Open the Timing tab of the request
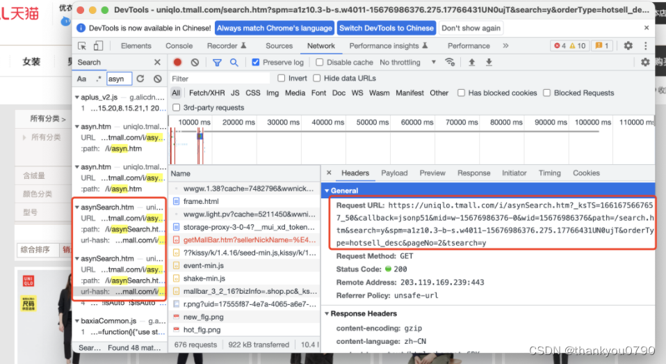The width and height of the screenshot is (666, 364). (550, 173)
